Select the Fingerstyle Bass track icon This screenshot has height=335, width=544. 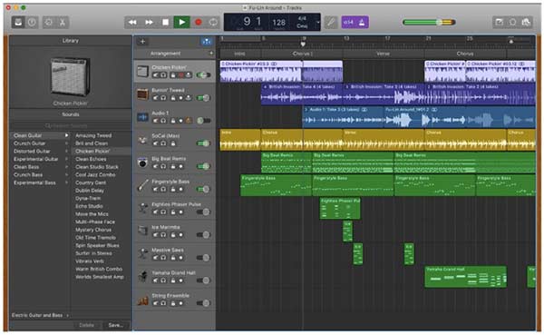tap(142, 185)
